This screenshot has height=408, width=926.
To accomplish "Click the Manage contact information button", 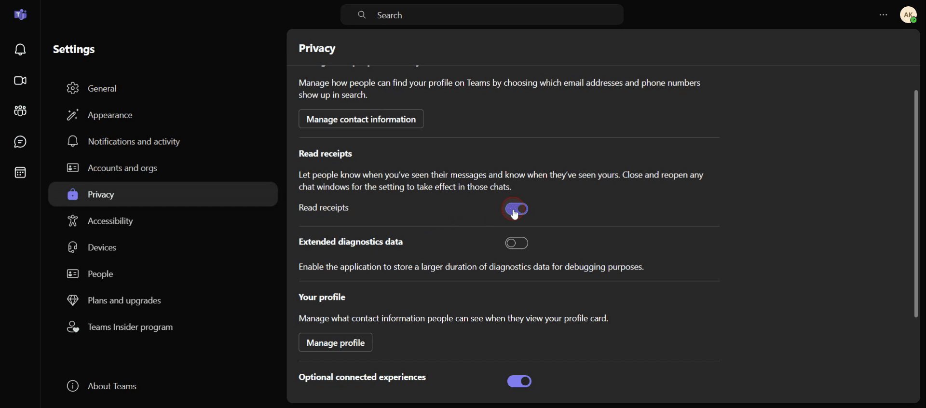I will (361, 119).
